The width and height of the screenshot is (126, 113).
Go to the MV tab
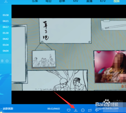76,1
